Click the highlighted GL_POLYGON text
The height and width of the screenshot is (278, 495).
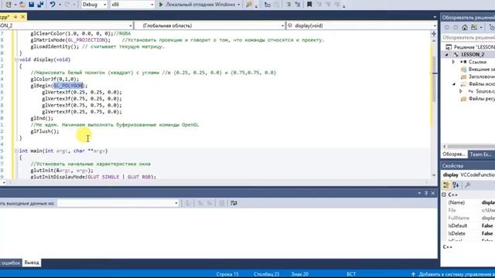[x=68, y=86]
